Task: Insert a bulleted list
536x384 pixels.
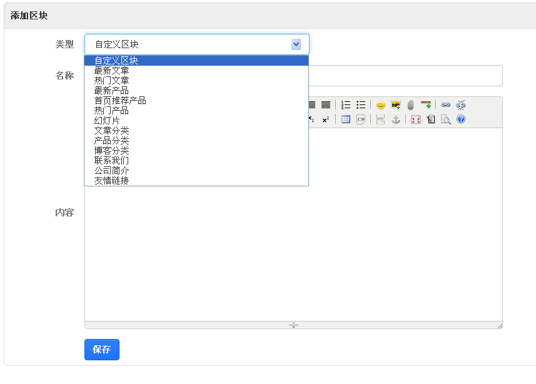Action: click(x=361, y=104)
